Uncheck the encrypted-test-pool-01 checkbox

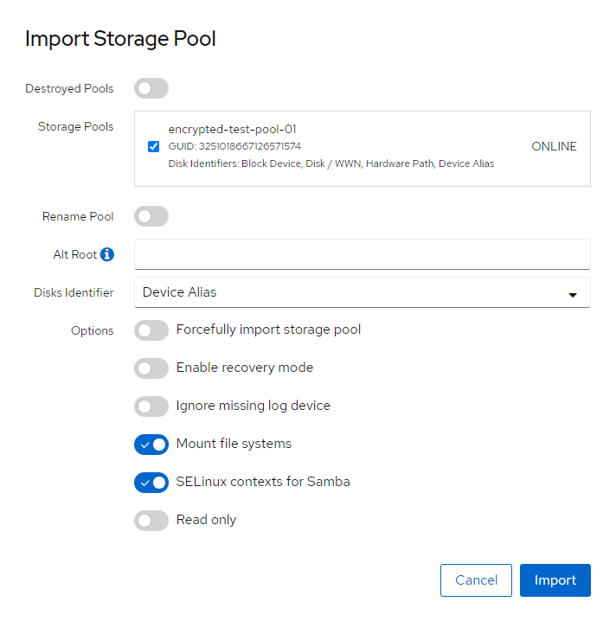click(x=154, y=146)
